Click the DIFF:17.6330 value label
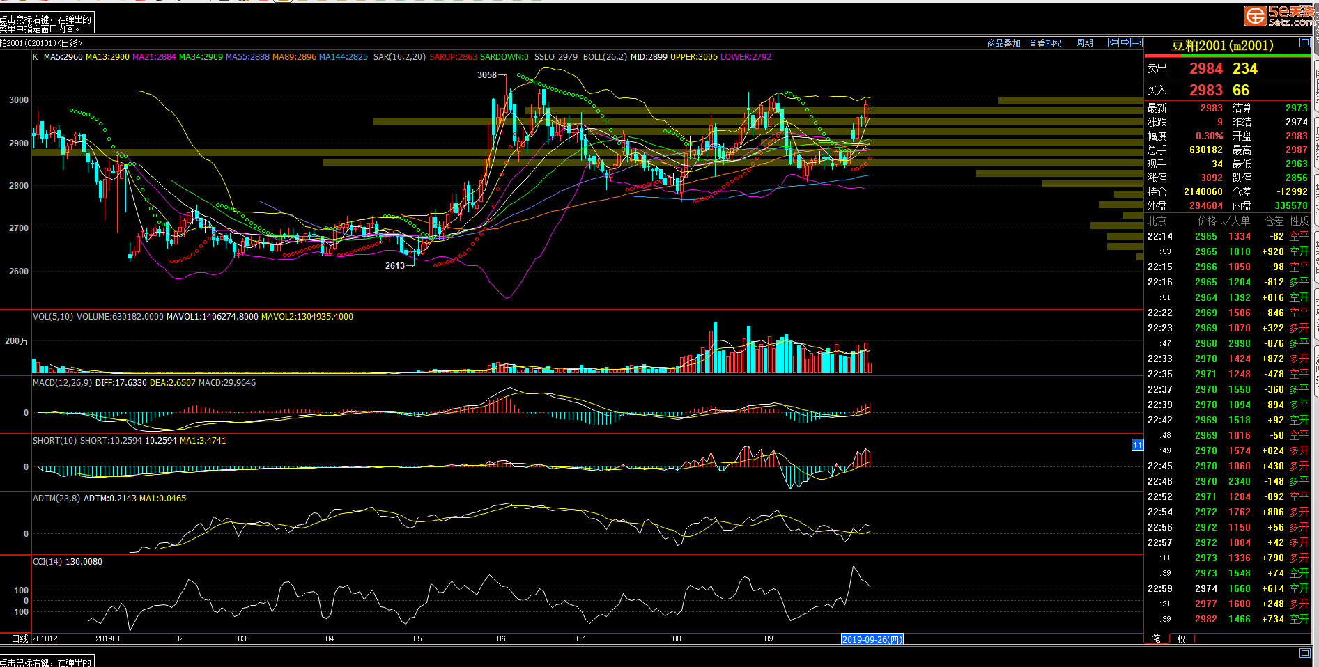 tap(121, 383)
